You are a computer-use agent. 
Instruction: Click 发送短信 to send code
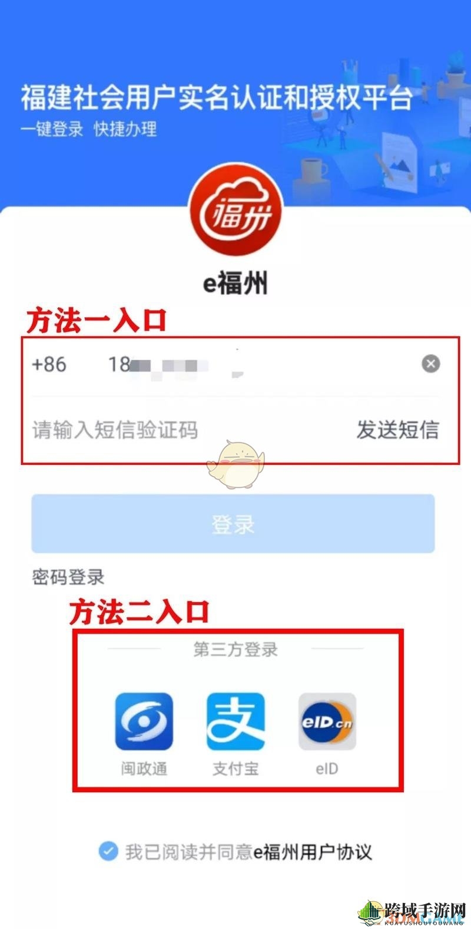pyautogui.click(x=397, y=429)
